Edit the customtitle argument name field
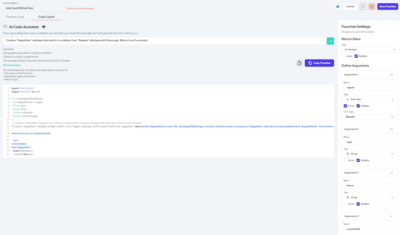This screenshot has width=400, height=235. coord(370,229)
